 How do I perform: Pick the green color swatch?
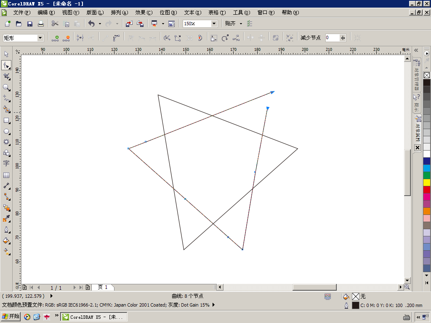pyautogui.click(x=427, y=175)
